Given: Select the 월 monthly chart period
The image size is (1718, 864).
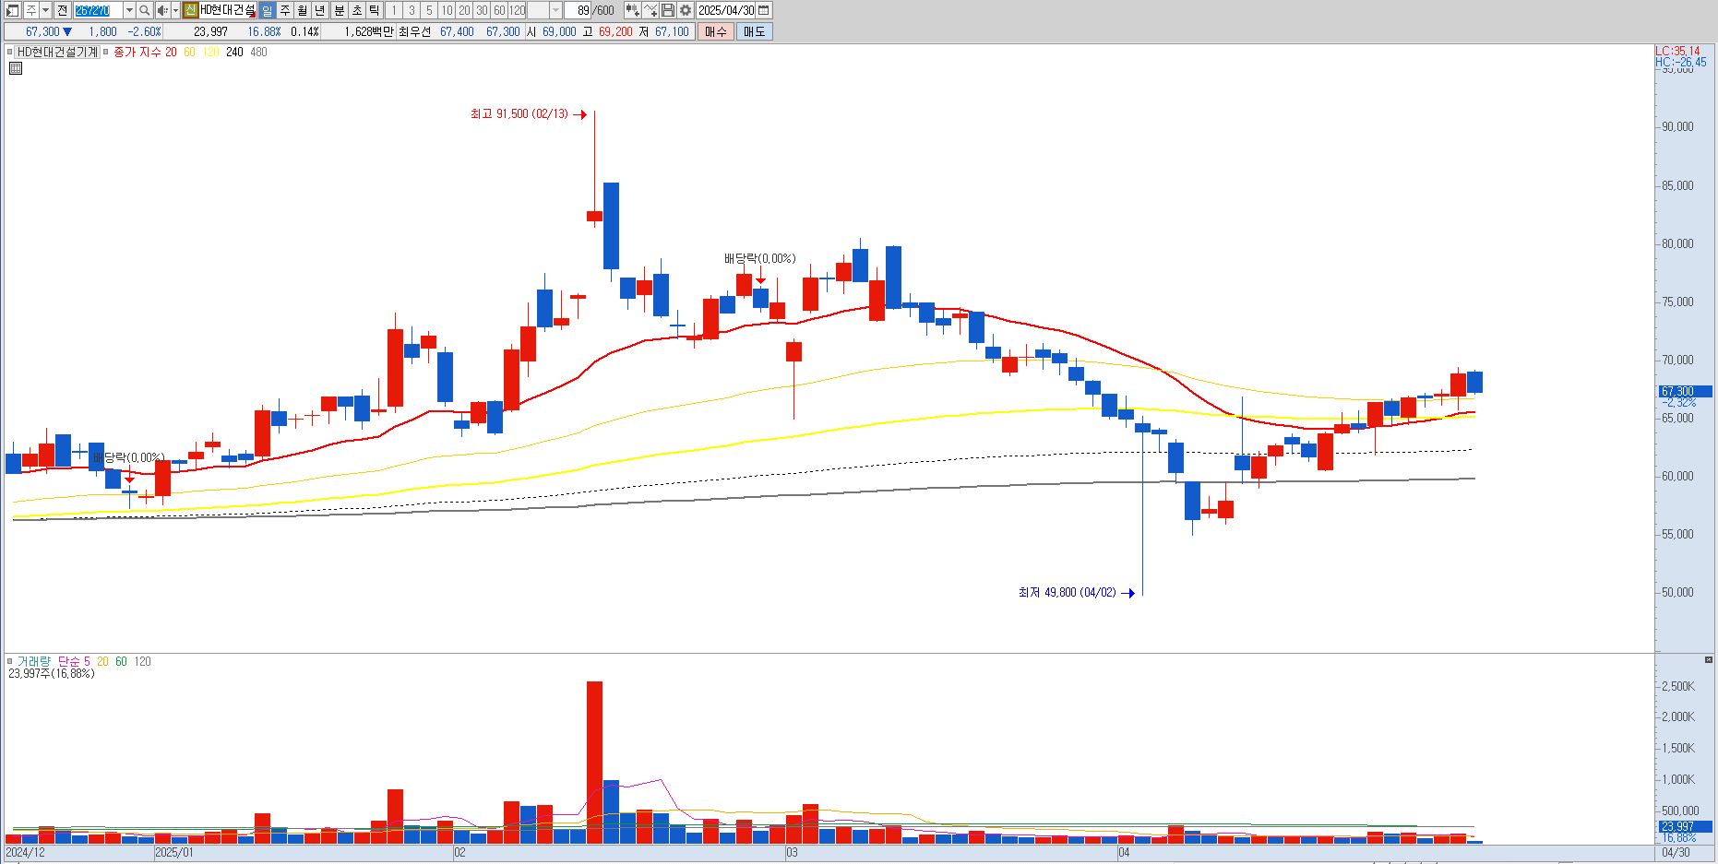Looking at the screenshot, I should pyautogui.click(x=302, y=10).
